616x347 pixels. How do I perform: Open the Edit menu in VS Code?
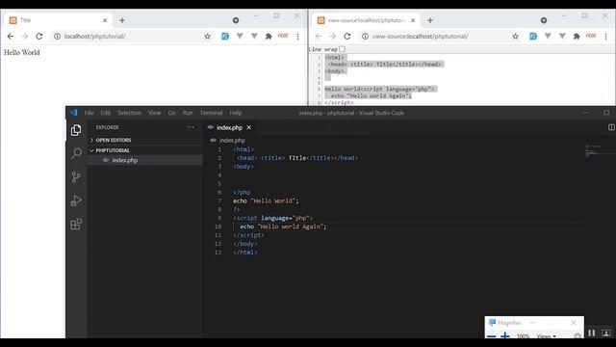tap(105, 113)
